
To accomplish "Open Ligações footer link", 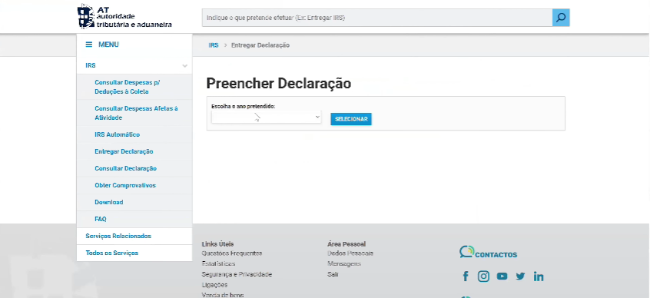I will point(214,285).
